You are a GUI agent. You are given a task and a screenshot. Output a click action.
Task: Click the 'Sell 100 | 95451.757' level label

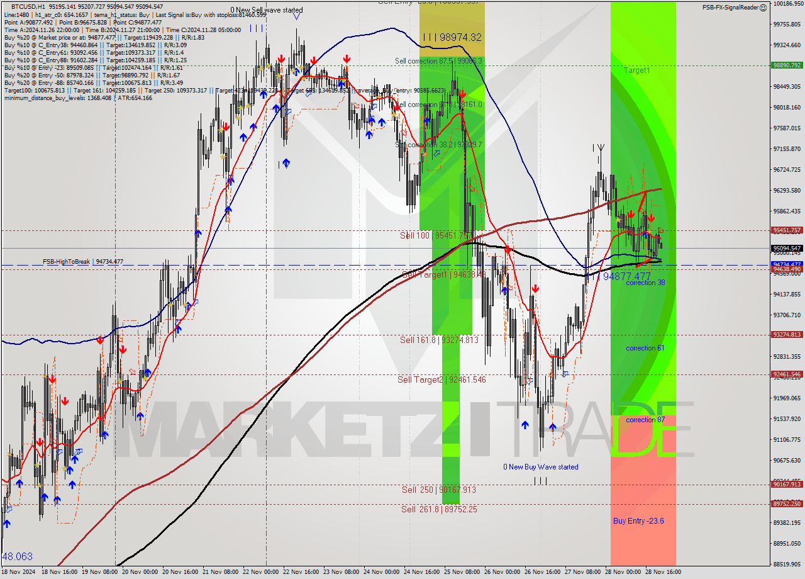[436, 235]
